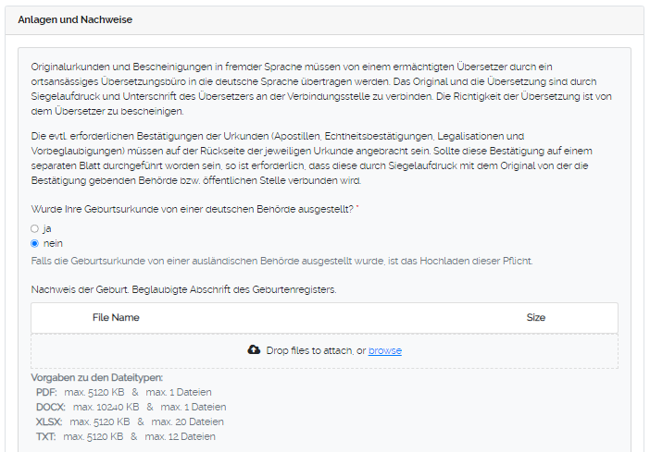Screen dimensions: 650x452
Task: Click the "nein" option label text
Action: pos(53,244)
